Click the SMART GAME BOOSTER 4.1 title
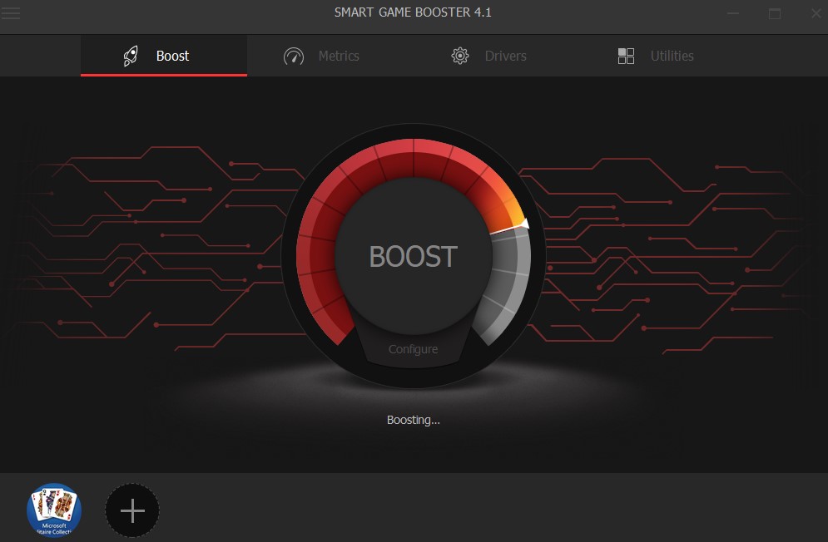The height and width of the screenshot is (542, 828). point(413,12)
